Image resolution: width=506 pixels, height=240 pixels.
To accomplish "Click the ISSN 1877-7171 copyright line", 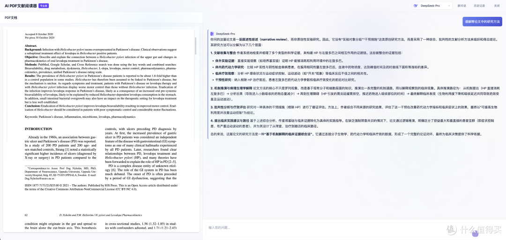I will pyautogui.click(x=101, y=187).
